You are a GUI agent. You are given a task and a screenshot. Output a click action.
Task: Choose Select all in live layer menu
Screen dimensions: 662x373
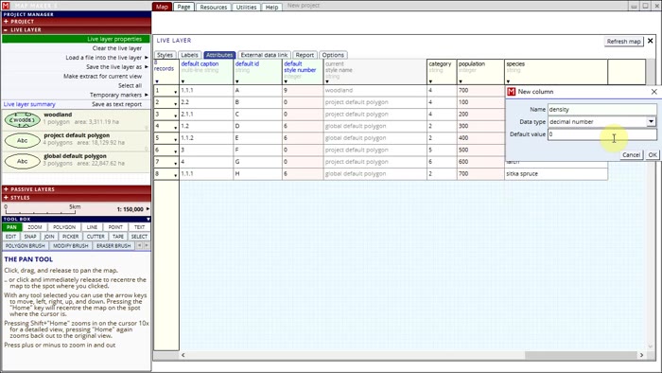point(131,85)
